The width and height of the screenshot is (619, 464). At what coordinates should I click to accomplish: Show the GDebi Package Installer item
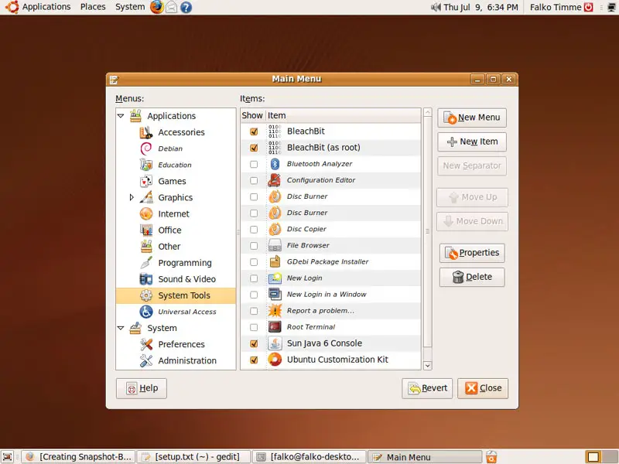coord(254,262)
